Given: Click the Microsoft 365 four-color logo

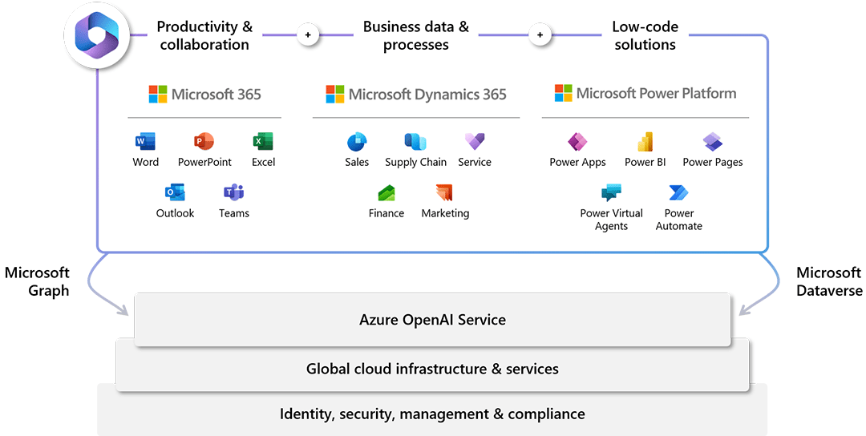Looking at the screenshot, I should click(158, 95).
